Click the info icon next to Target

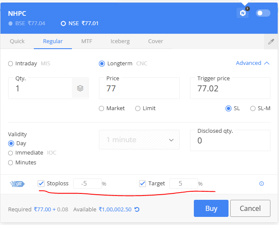pyautogui.click(x=261, y=184)
